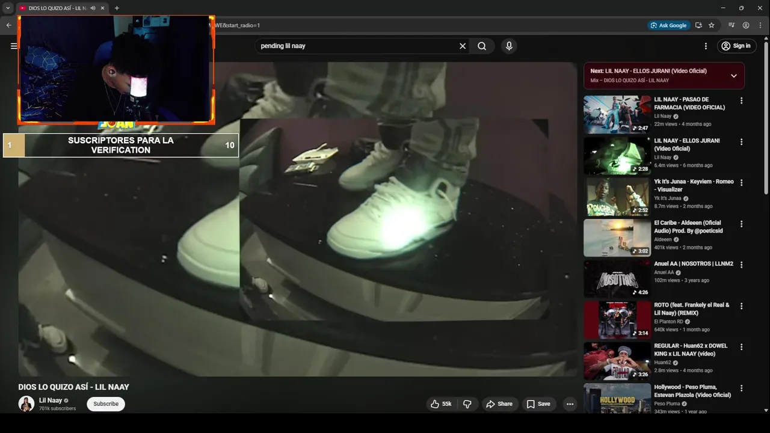Select the DIOS LO QUIZO ASÍ browser tab
770x433 pixels.
(x=57, y=8)
